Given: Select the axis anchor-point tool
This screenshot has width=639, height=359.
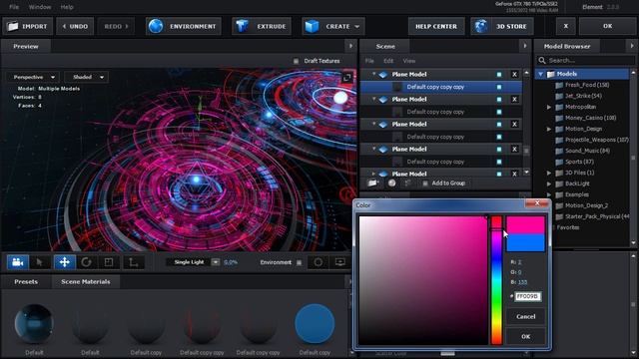Looking at the screenshot, I should 133,262.
